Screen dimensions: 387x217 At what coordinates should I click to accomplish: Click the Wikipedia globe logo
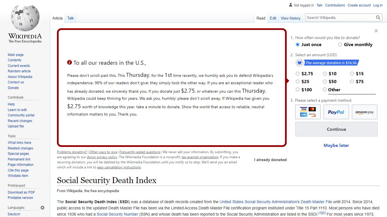point(25,18)
